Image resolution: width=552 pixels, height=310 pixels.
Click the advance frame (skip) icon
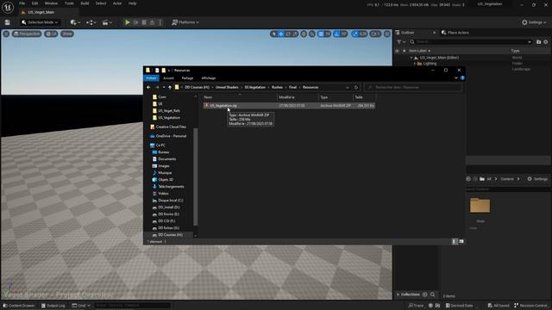(136, 22)
